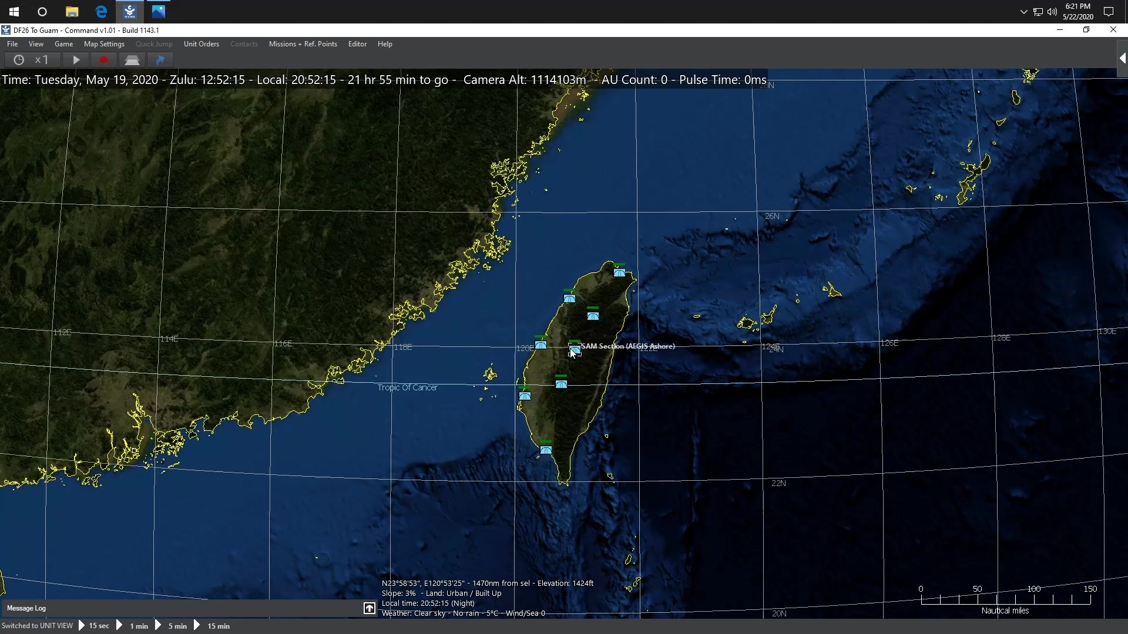
Task: Open the volume control in system tray
Action: (1052, 12)
